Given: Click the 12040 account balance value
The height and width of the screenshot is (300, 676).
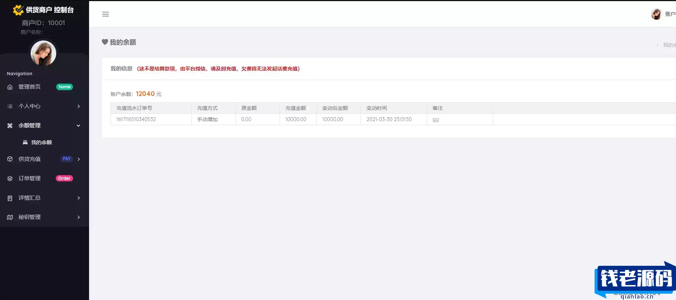Looking at the screenshot, I should click(x=145, y=94).
